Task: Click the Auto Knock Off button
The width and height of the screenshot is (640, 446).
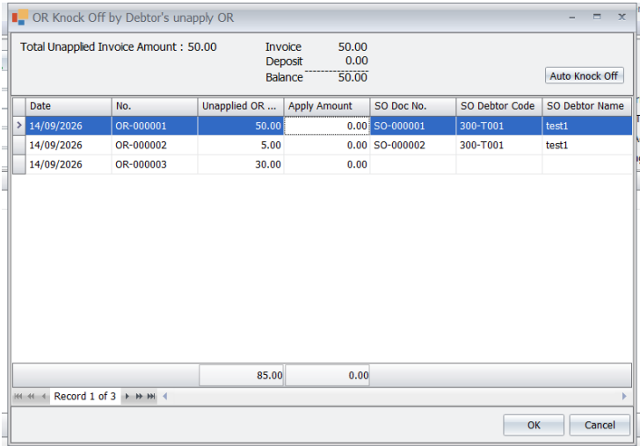Action: tap(584, 76)
